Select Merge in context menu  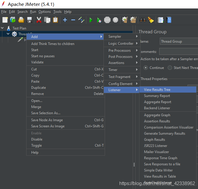(66, 107)
